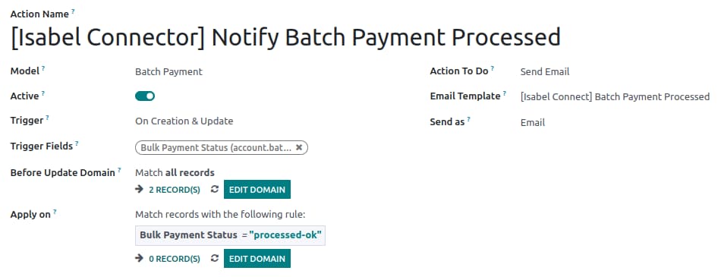Click the arrow icon beside 0 RECORD(S)
The height and width of the screenshot is (277, 718).
[x=139, y=258]
